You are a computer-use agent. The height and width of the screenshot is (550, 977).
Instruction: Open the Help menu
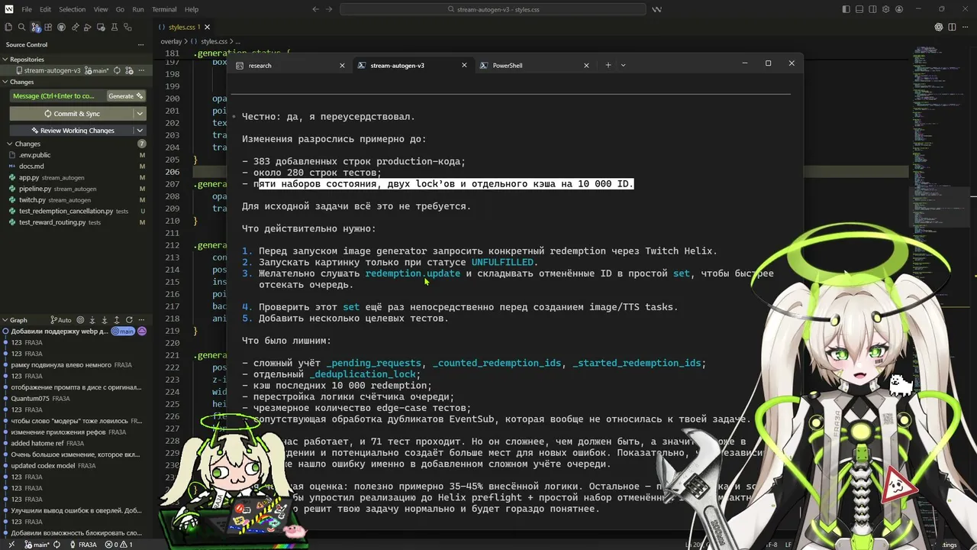[192, 9]
